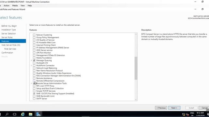This screenshot has width=209, height=117.
Task: Select the LPR Port Monitor row
Action: click(x=43, y=53)
